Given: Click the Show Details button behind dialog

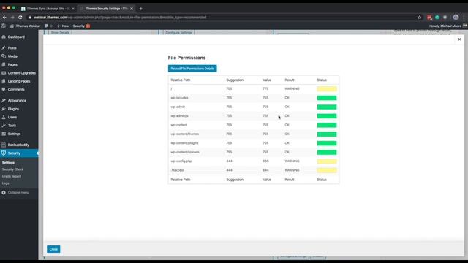Looking at the screenshot, I should [60, 32].
